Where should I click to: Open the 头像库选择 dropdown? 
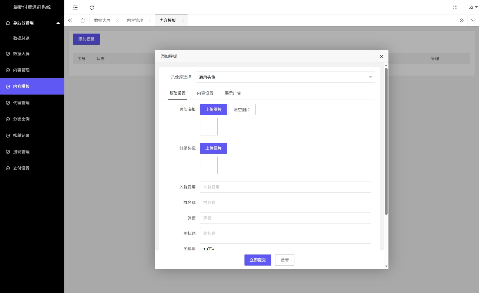[x=285, y=77]
